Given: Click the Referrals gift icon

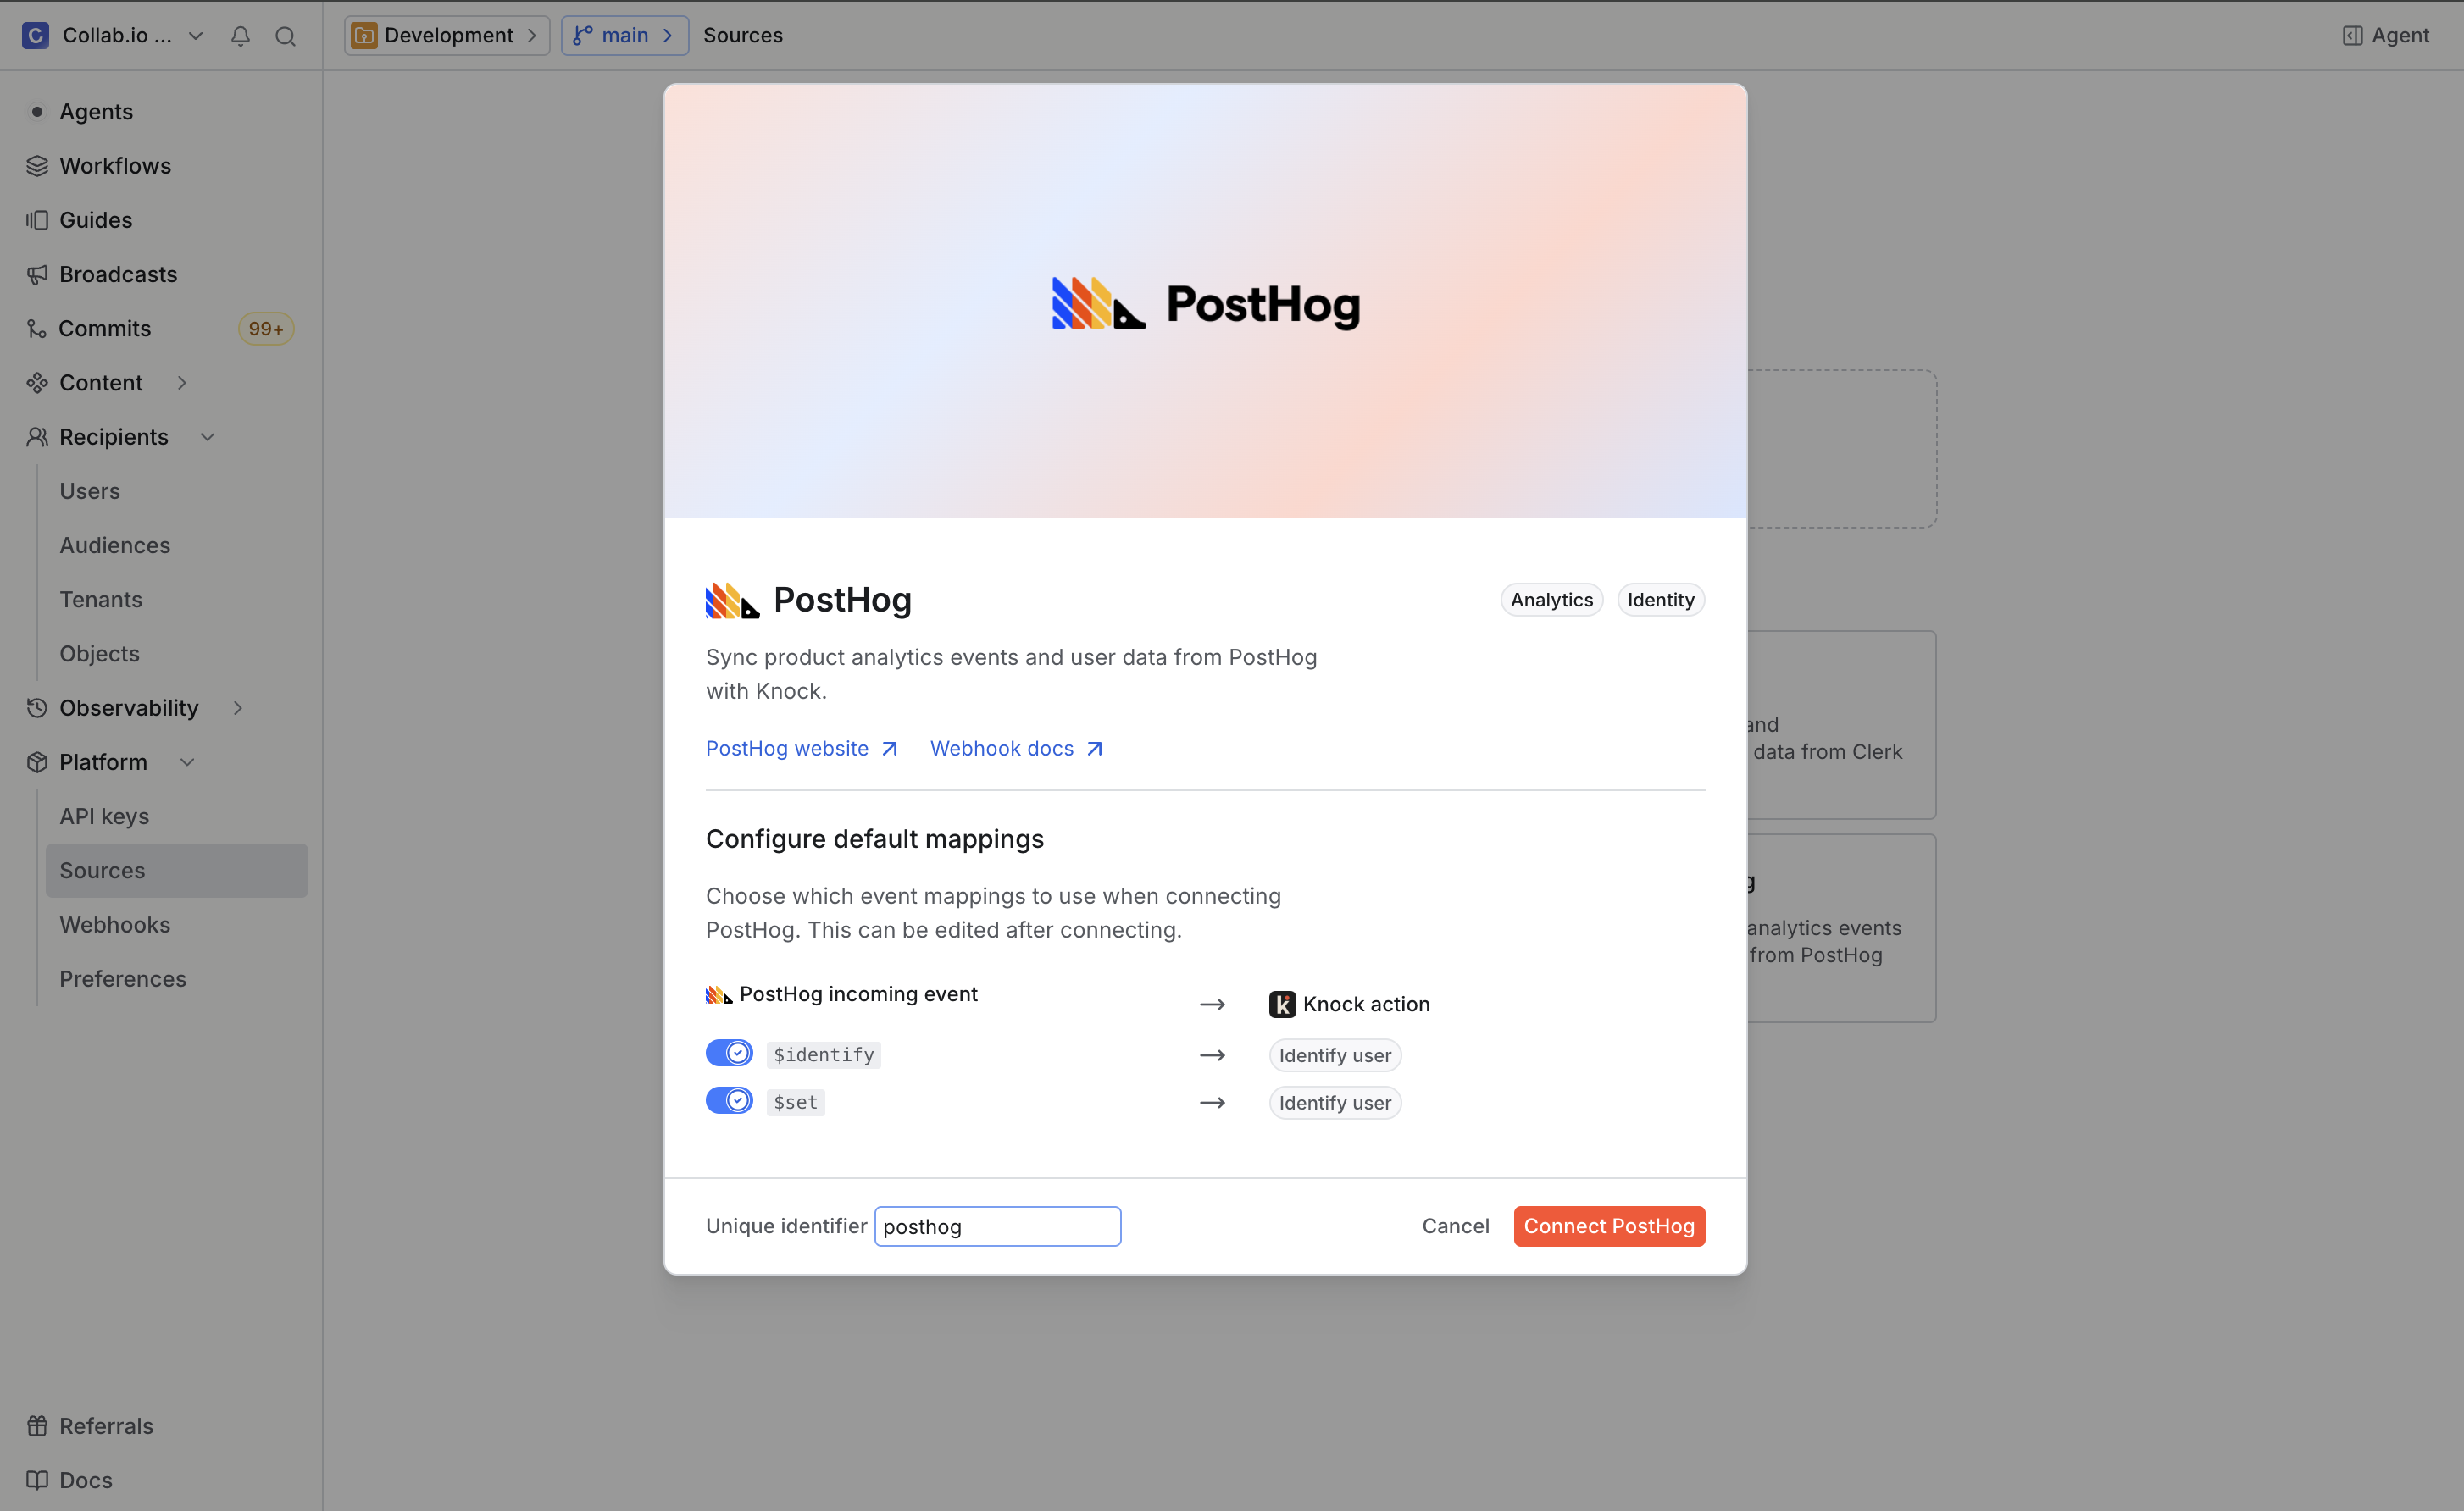Looking at the screenshot, I should tap(37, 1426).
